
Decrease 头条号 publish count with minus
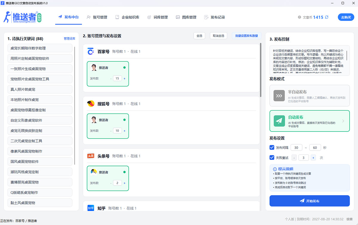tap(111, 183)
